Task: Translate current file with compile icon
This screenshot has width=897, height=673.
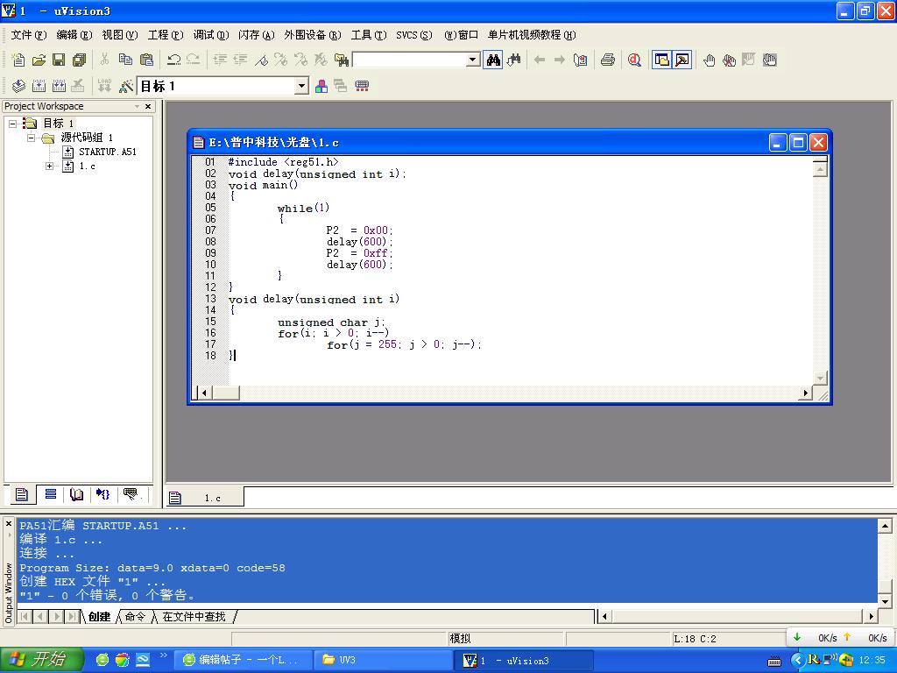Action: pyautogui.click(x=18, y=86)
